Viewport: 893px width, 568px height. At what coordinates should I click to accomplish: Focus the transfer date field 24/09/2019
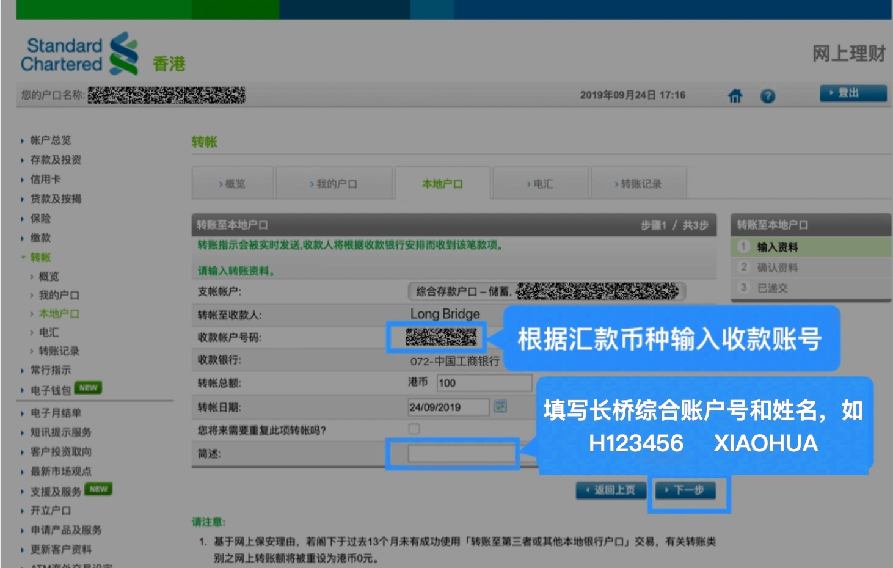point(448,407)
